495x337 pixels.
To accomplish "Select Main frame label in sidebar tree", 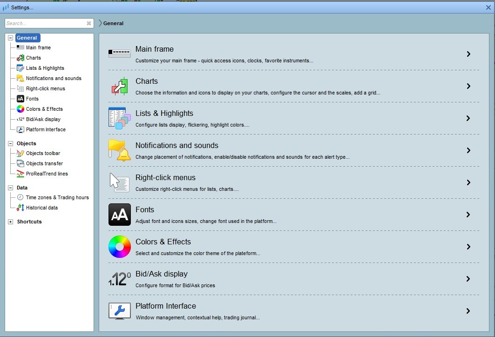I will 38,47.
